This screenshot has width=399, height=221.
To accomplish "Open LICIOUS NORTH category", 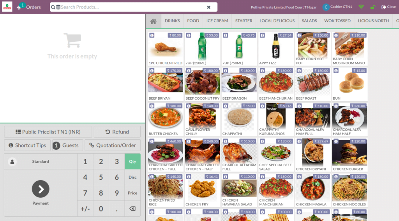I will (x=373, y=21).
